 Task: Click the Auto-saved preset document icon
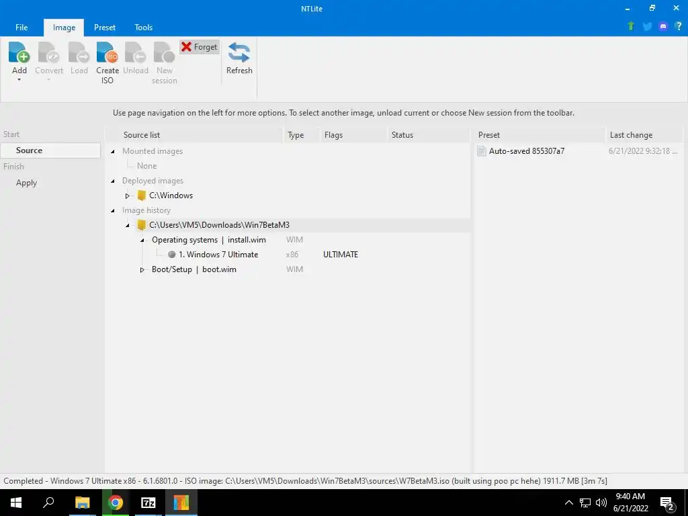coord(481,151)
